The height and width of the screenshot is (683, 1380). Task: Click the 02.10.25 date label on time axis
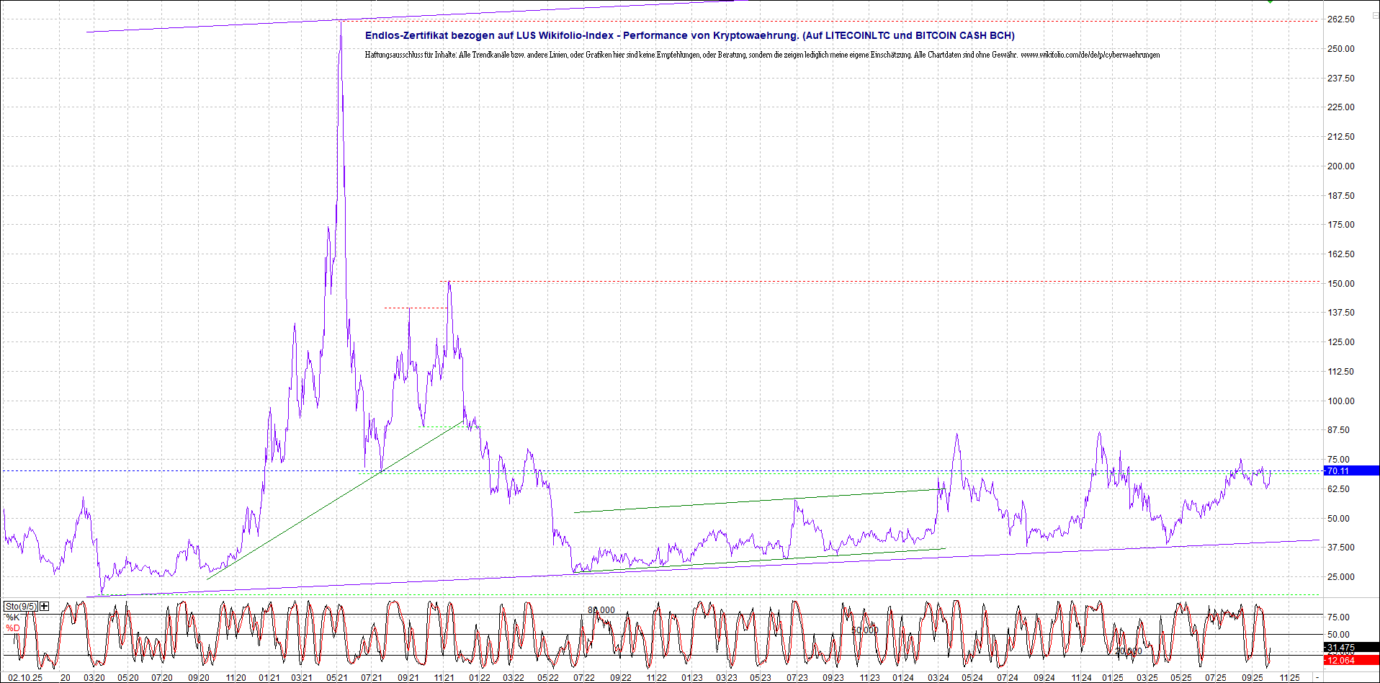point(25,677)
